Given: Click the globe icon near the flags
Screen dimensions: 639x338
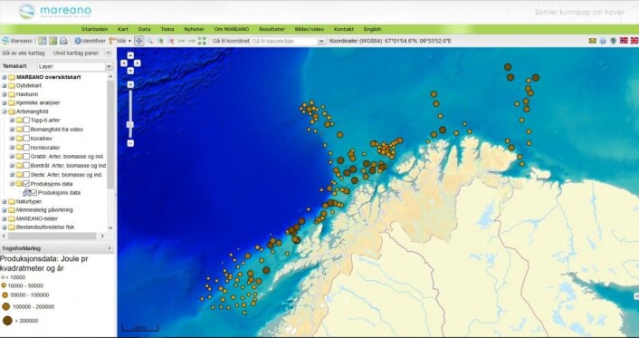Looking at the screenshot, I should (x=613, y=41).
